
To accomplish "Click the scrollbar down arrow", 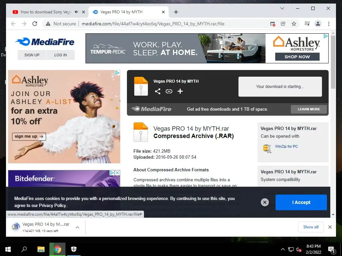I will point(333,214).
